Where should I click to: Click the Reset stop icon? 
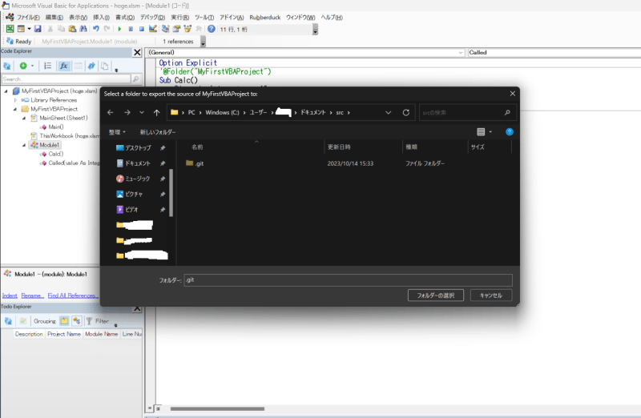coord(142,29)
